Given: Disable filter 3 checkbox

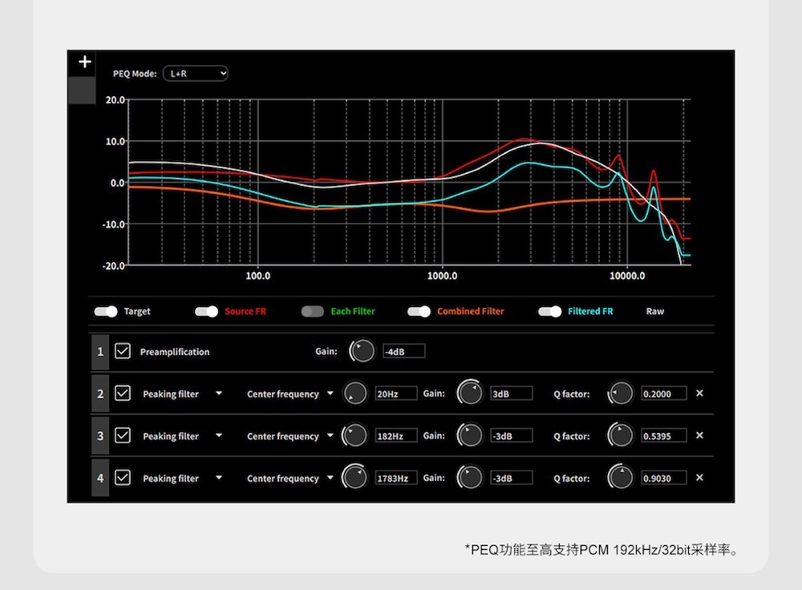Looking at the screenshot, I should click(x=122, y=435).
